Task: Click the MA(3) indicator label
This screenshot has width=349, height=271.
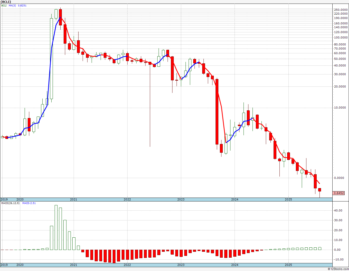Action: click(12, 5)
